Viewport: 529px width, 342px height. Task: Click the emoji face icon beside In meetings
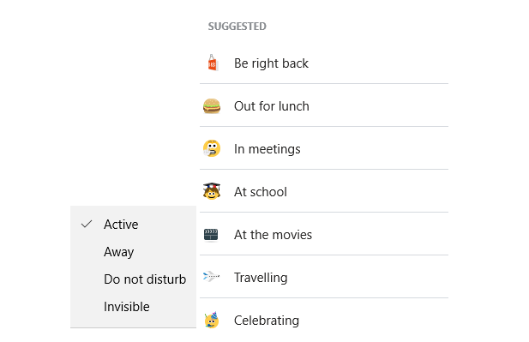click(x=212, y=148)
